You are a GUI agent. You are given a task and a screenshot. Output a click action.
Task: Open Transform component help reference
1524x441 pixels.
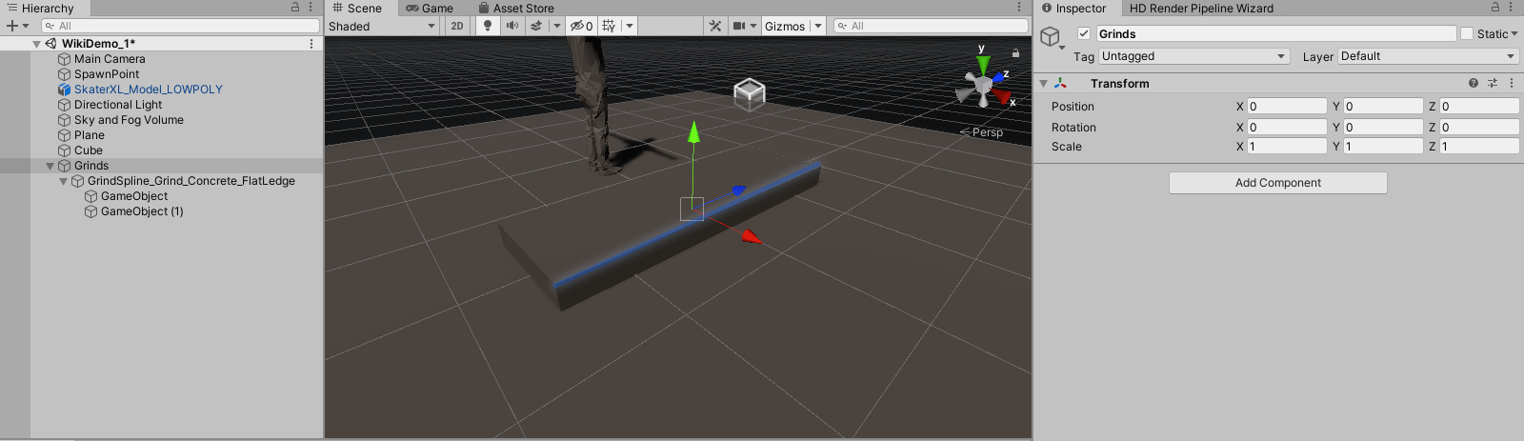(1474, 84)
